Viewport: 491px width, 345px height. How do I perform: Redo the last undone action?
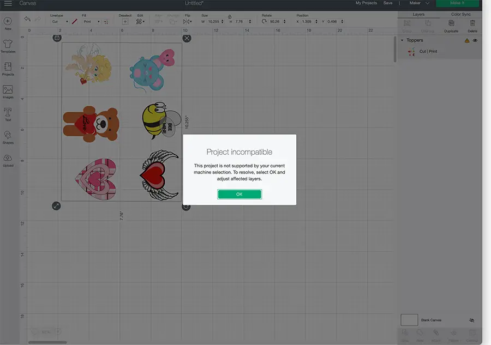coord(38,19)
